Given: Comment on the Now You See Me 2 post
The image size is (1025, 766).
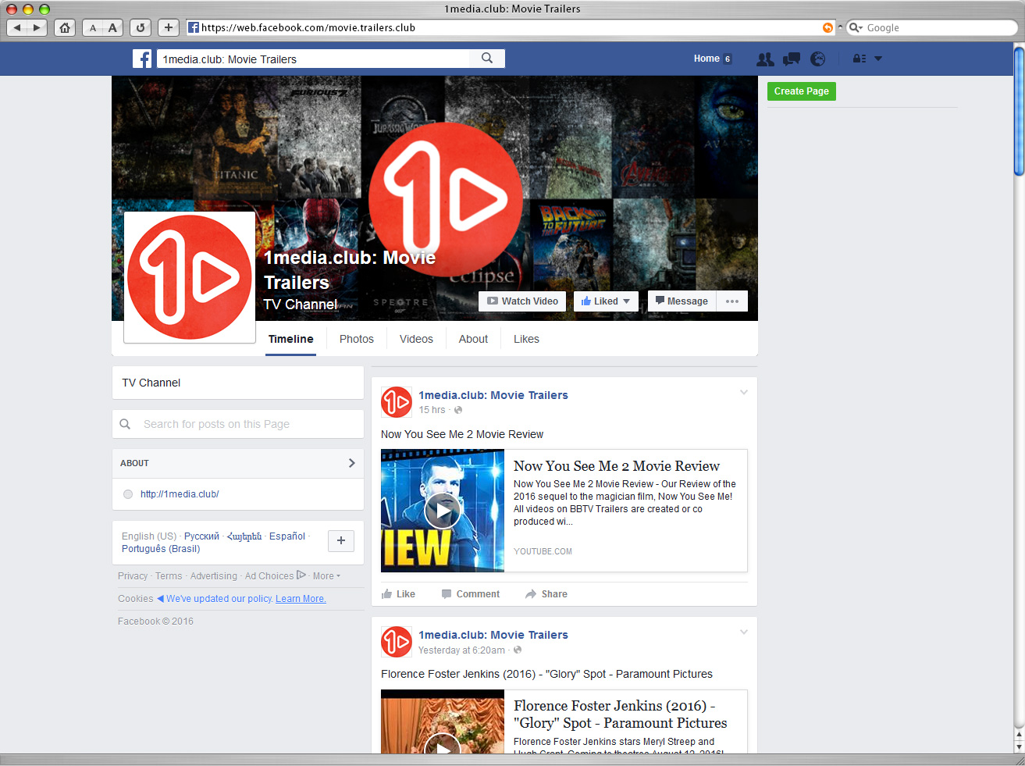Looking at the screenshot, I should (x=471, y=594).
